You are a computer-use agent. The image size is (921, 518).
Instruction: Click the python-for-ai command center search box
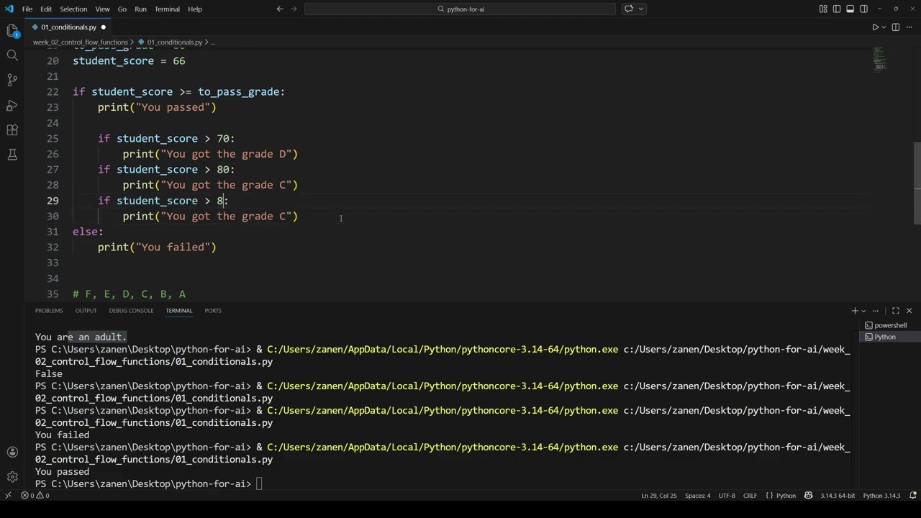tap(460, 9)
